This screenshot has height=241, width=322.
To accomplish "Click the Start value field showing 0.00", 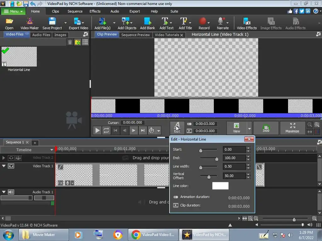I will tap(234, 149).
